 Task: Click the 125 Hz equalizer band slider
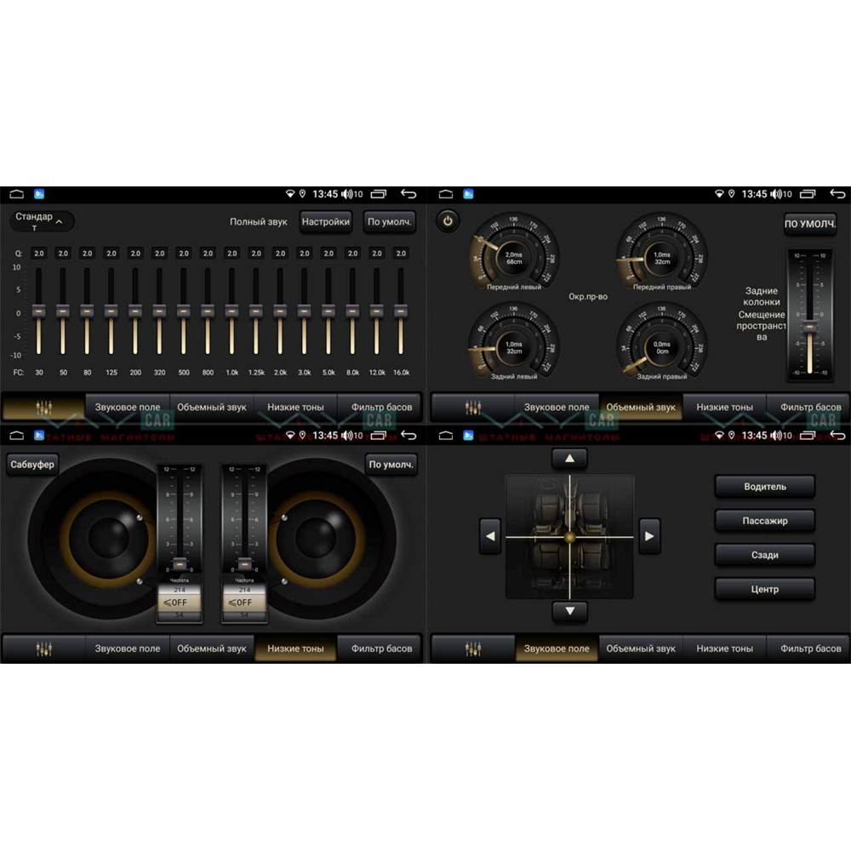tap(111, 311)
